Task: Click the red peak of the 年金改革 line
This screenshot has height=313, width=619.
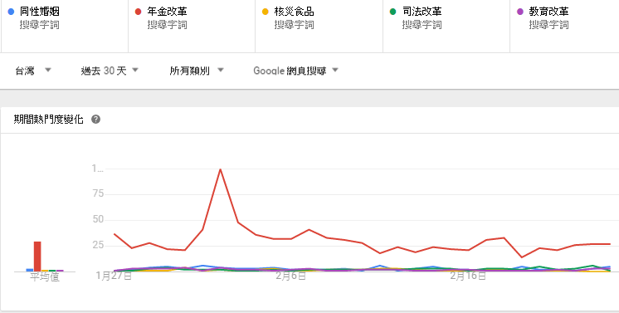Action: (x=220, y=169)
